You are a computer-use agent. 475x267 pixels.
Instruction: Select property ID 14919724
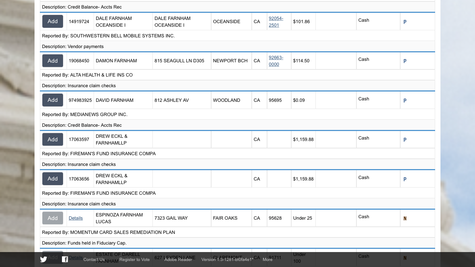tap(79, 22)
